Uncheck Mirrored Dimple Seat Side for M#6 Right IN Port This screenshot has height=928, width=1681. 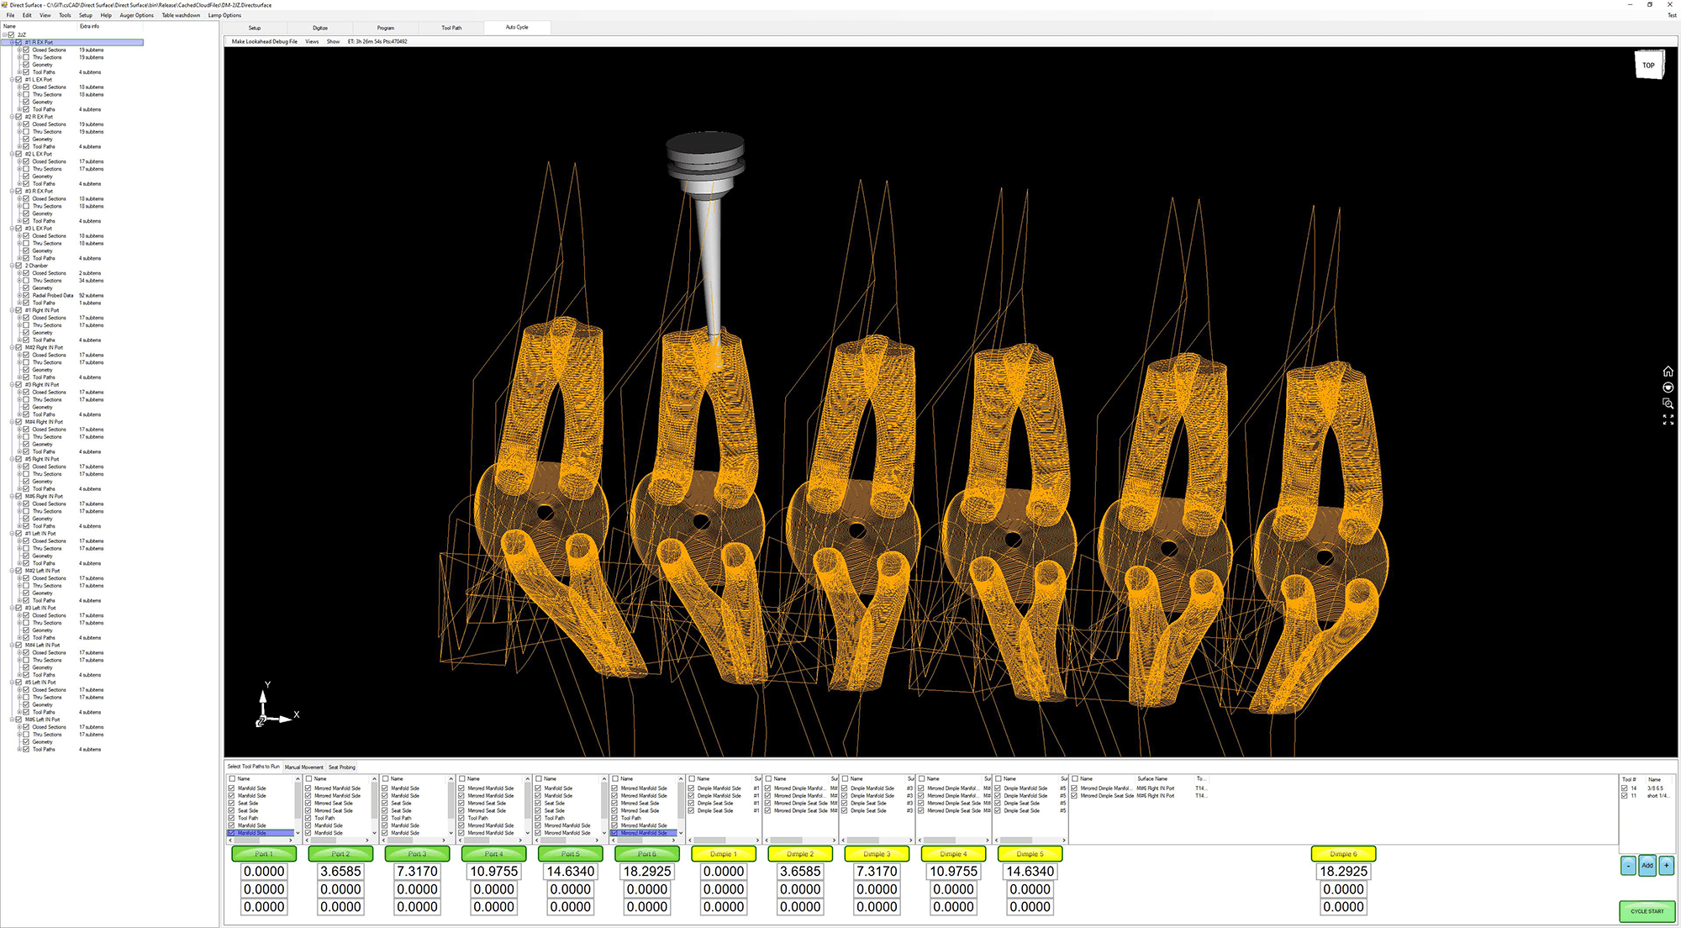point(1074,796)
